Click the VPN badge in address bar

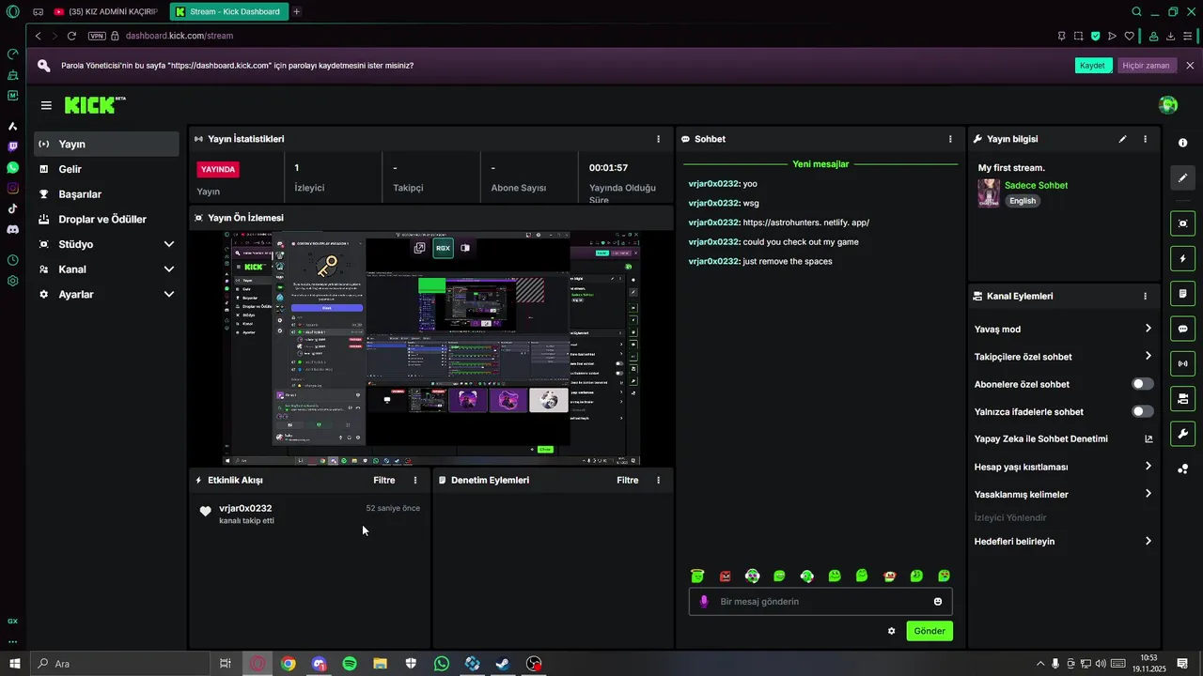pyautogui.click(x=97, y=36)
